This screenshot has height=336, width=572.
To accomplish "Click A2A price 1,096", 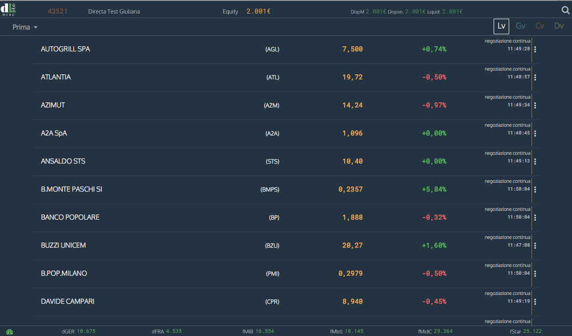I will pyautogui.click(x=352, y=133).
